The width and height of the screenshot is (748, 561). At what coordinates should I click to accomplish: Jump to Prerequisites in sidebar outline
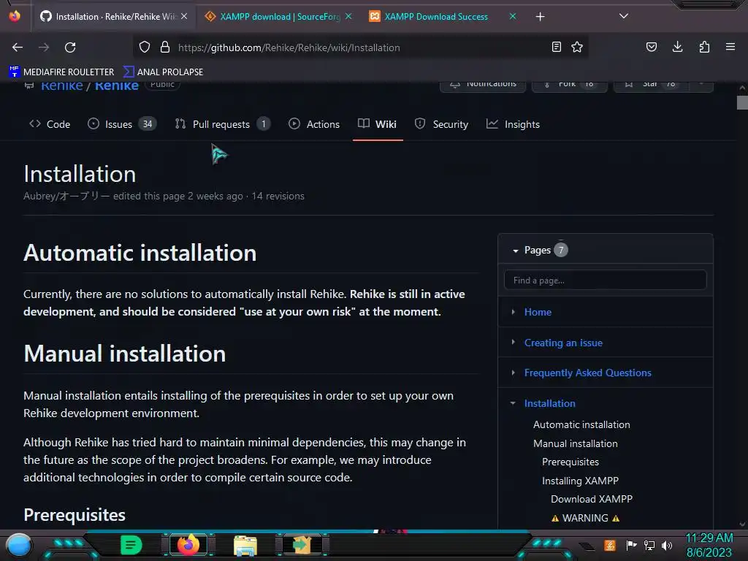[570, 462]
